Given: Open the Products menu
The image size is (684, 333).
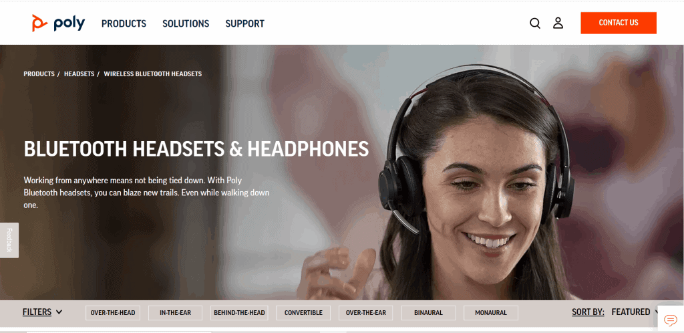Looking at the screenshot, I should pyautogui.click(x=124, y=23).
